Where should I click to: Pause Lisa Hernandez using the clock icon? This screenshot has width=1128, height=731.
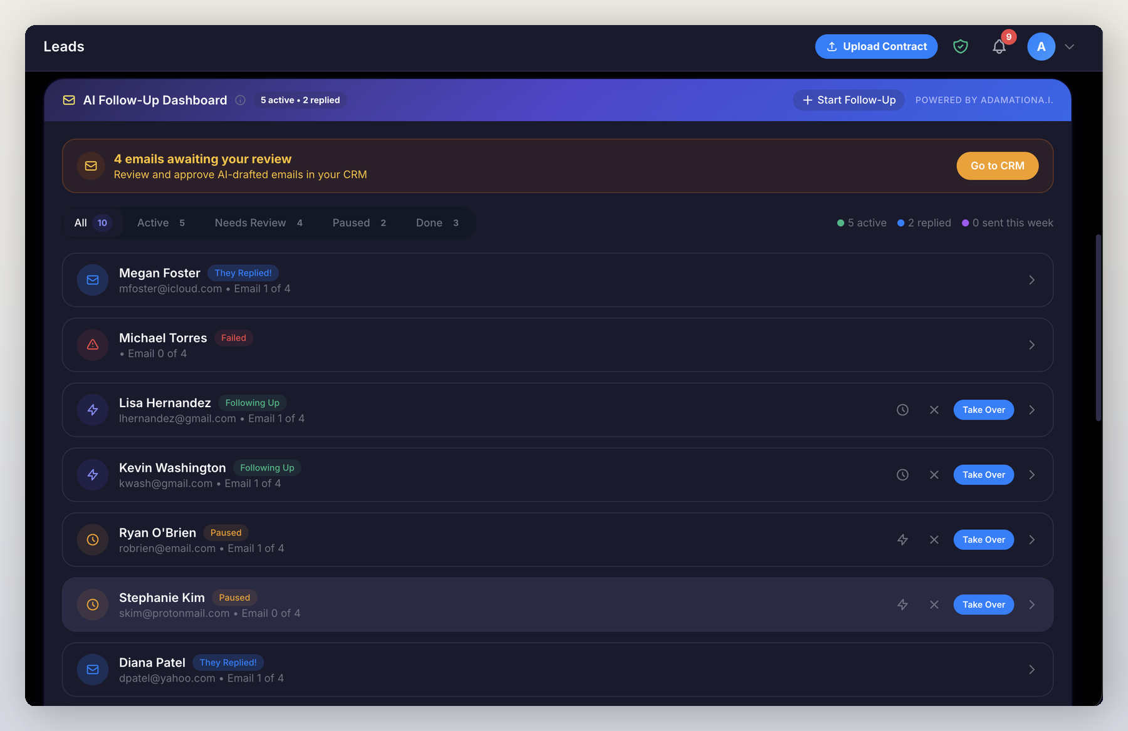point(902,410)
